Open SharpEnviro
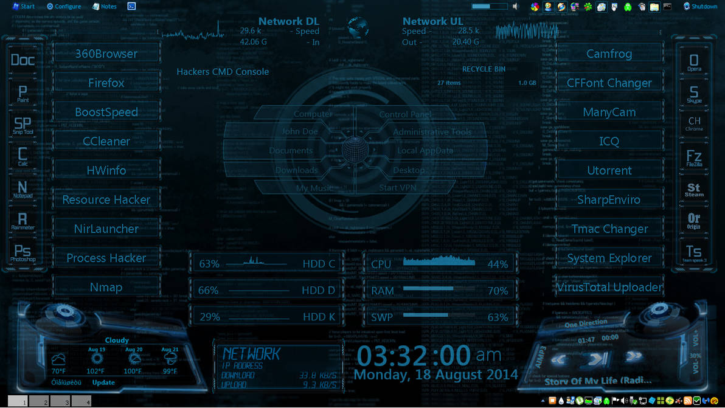The height and width of the screenshot is (408, 725). coord(609,199)
